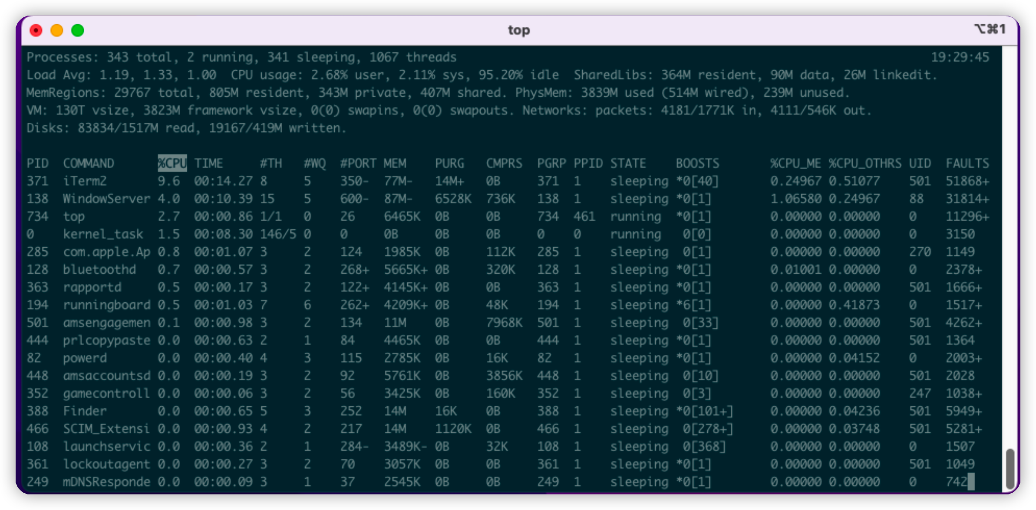Select the highlighted %CPU column header
Viewport: 1036px width, 510px height.
pyautogui.click(x=172, y=163)
